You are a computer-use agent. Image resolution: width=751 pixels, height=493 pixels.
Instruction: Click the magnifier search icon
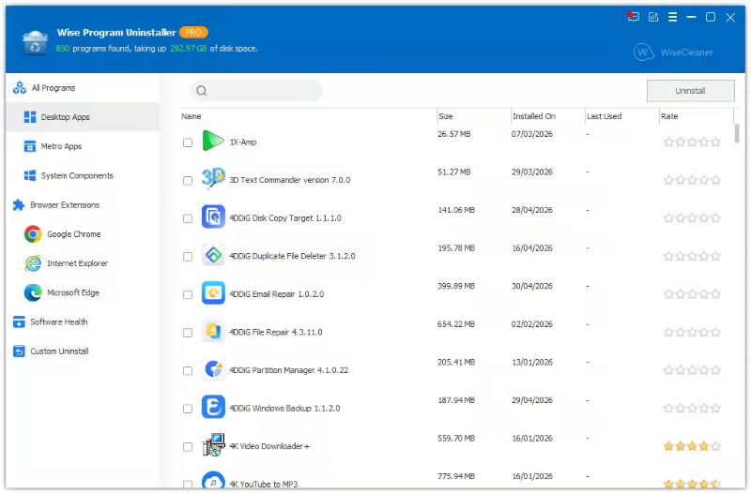(202, 91)
